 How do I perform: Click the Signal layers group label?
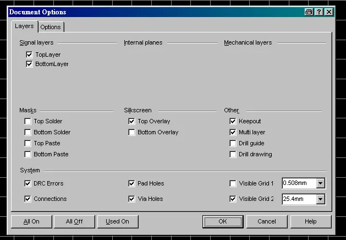click(36, 42)
